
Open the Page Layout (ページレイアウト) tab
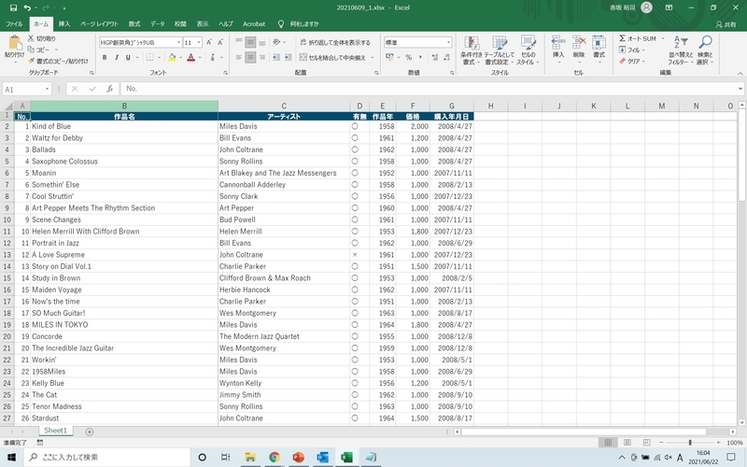(99, 24)
